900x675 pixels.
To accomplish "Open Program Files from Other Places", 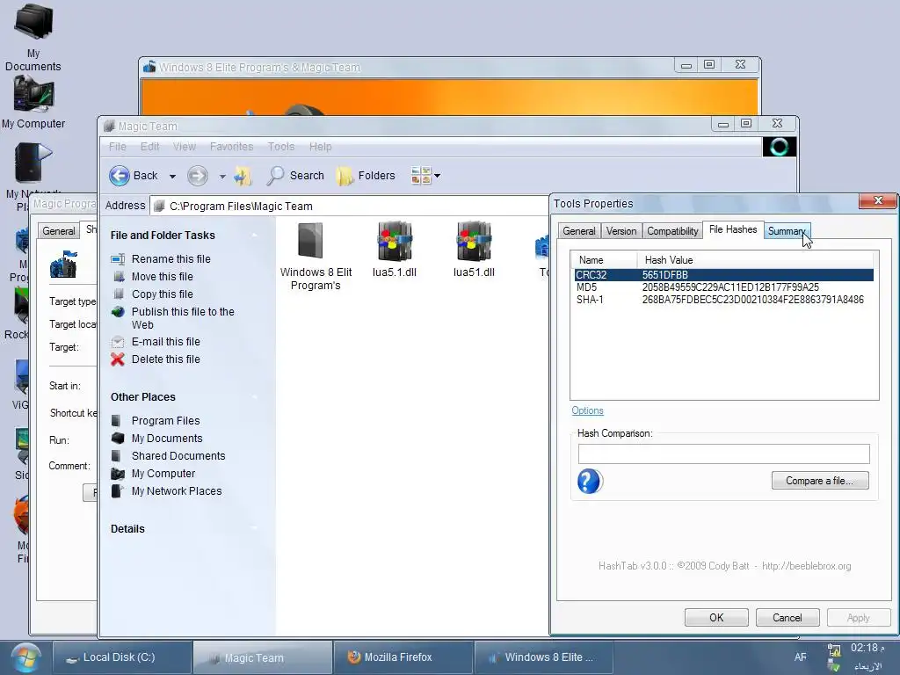I will (x=165, y=421).
